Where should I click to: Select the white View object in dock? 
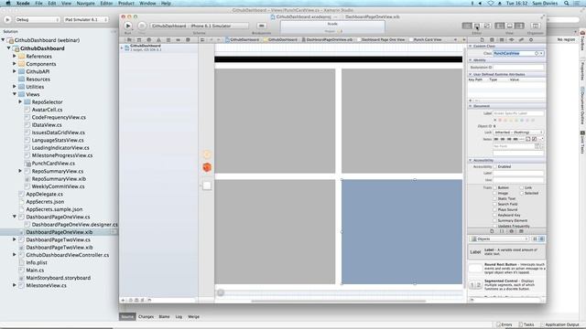coord(207,186)
